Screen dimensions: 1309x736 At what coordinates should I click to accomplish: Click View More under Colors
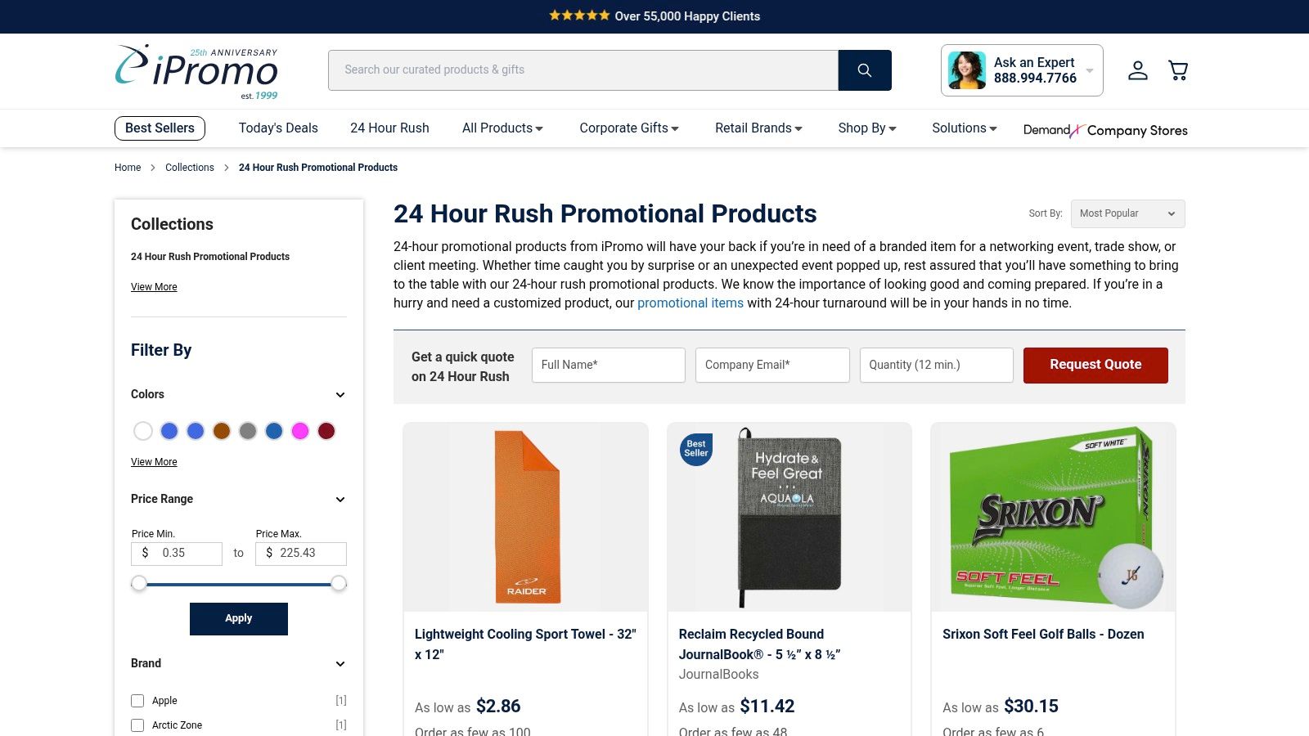pos(154,462)
